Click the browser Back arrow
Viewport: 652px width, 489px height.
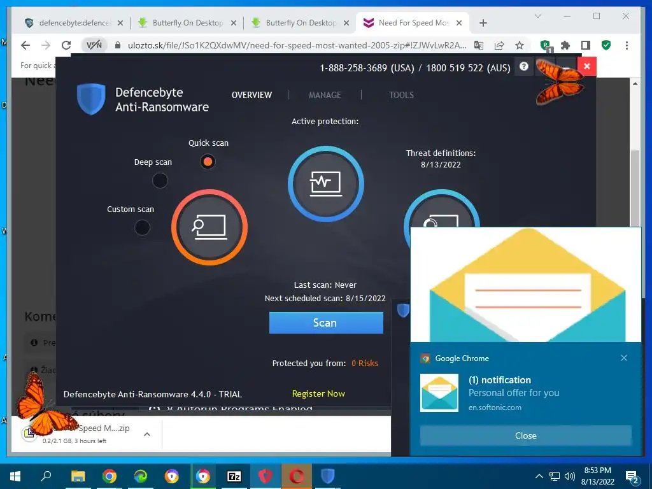[25, 45]
